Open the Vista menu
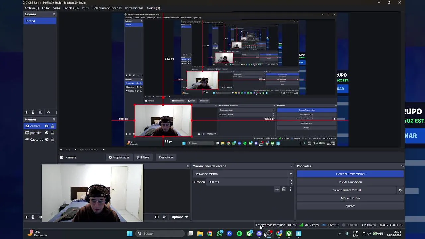Viewport: 425px width, 239px height. [57, 8]
